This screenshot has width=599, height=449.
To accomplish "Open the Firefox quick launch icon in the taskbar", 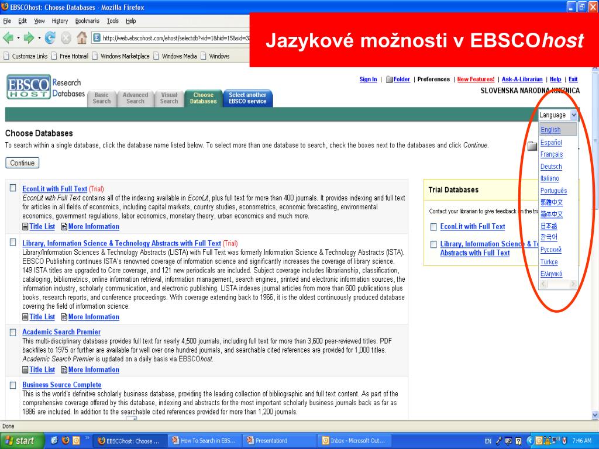I will tap(66, 441).
